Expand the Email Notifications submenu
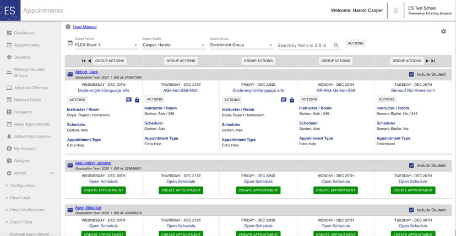The height and width of the screenshot is (236, 456). click(x=25, y=210)
